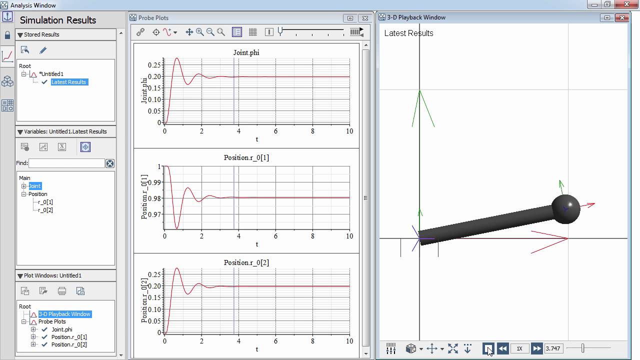Click the rewind slower playback button
Viewport: 640px width, 360px height.
coord(503,348)
